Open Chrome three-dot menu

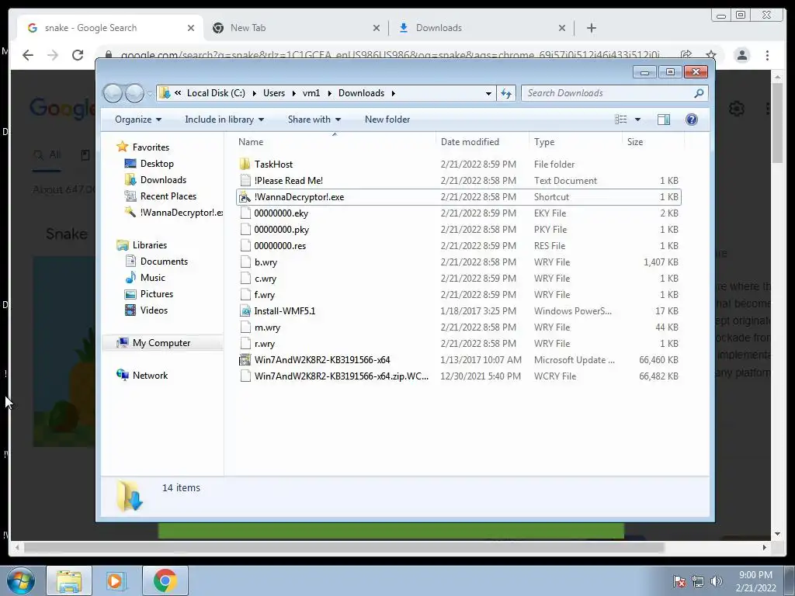pos(767,55)
